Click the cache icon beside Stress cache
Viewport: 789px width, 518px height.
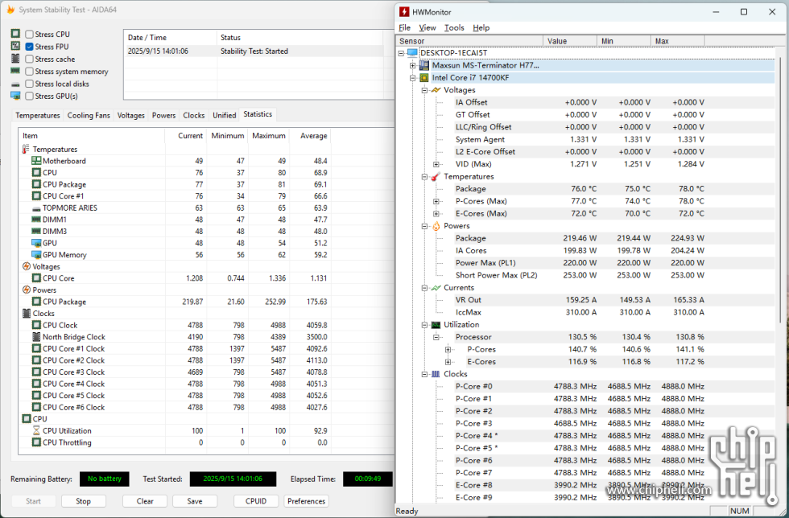15,59
